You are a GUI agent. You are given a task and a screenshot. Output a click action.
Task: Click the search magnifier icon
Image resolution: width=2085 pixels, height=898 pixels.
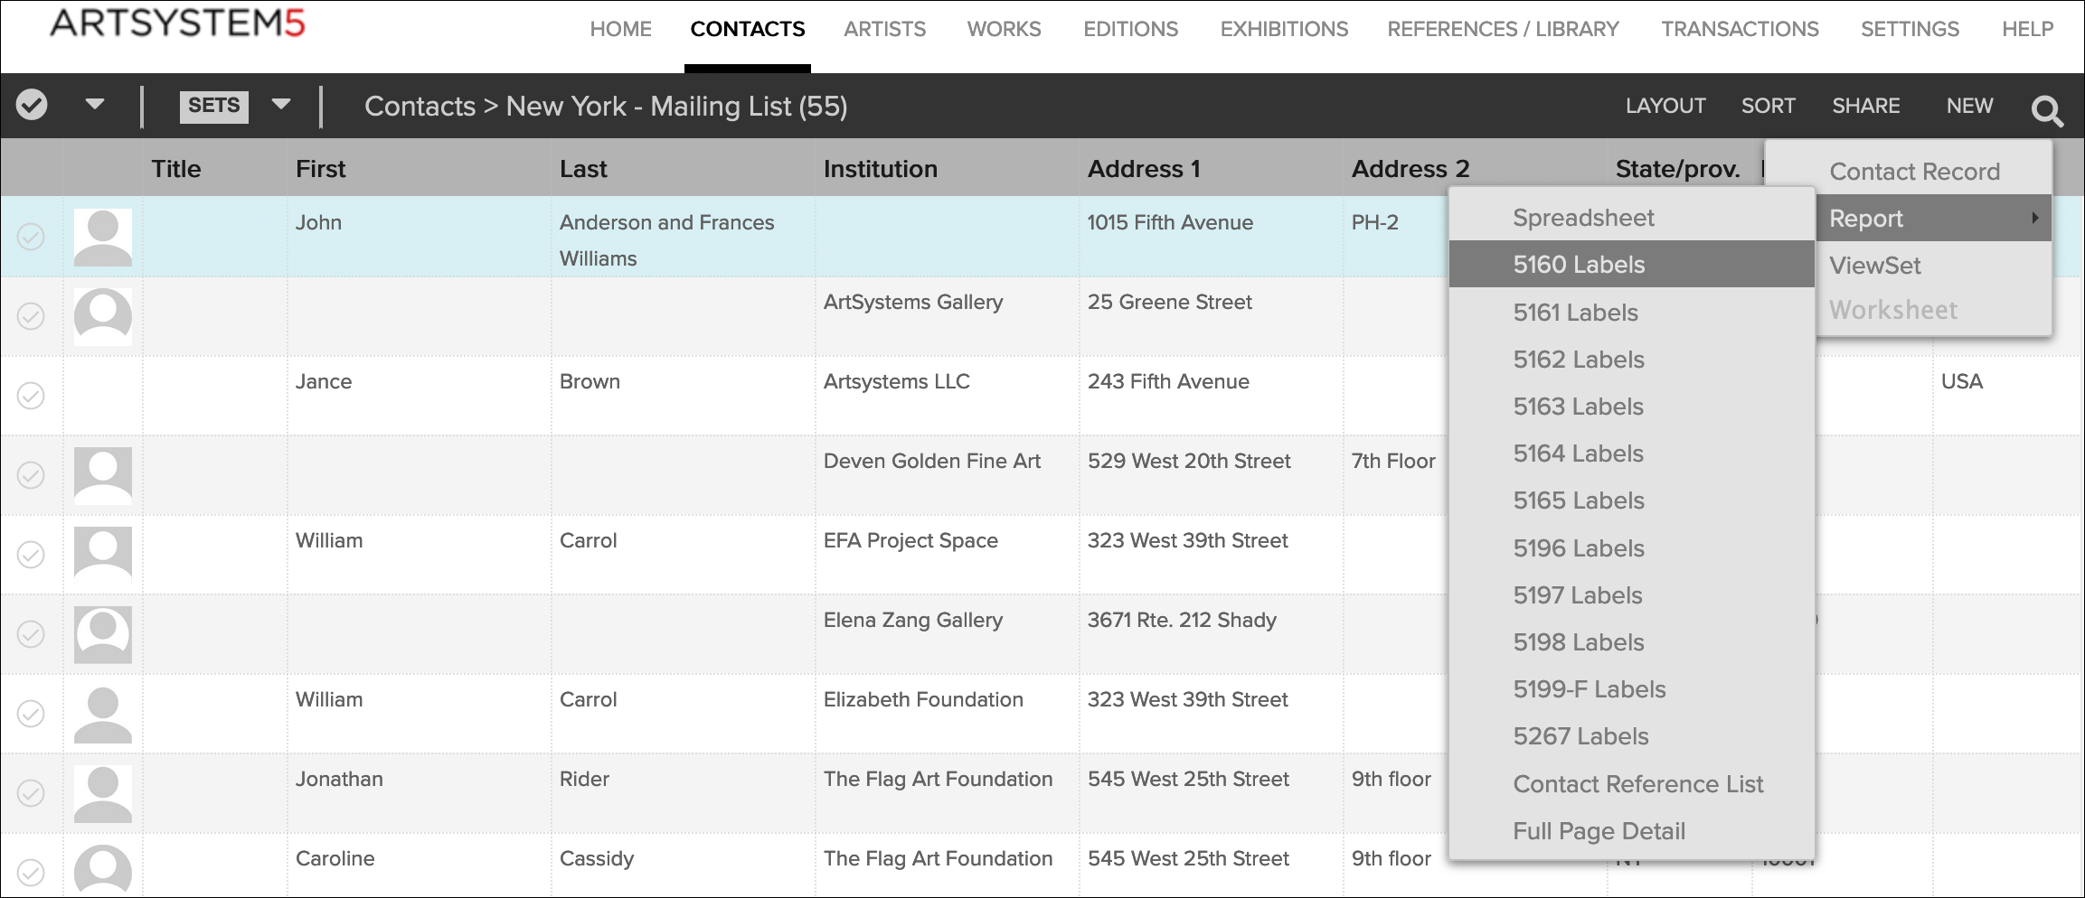pyautogui.click(x=2046, y=110)
